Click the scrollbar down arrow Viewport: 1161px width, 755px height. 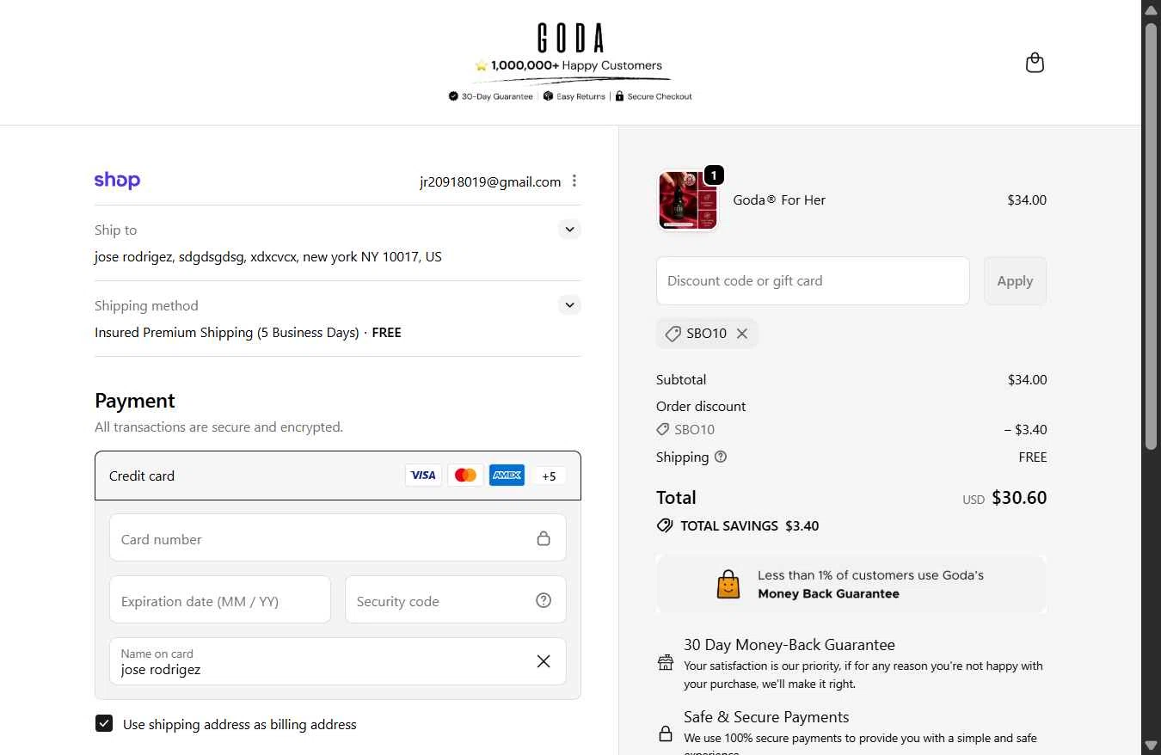point(1152,745)
